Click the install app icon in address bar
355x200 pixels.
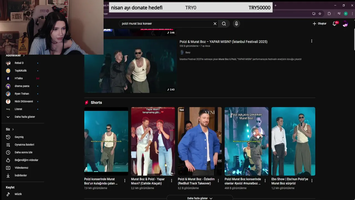point(314,14)
